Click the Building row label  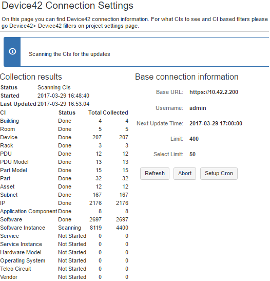click(x=9, y=121)
